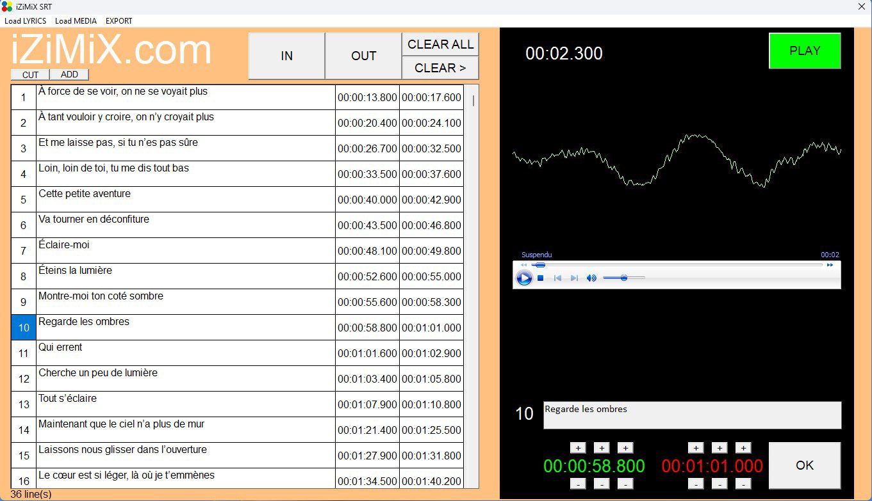Click the audio waveform display
This screenshot has width=872, height=501.
tap(677, 160)
